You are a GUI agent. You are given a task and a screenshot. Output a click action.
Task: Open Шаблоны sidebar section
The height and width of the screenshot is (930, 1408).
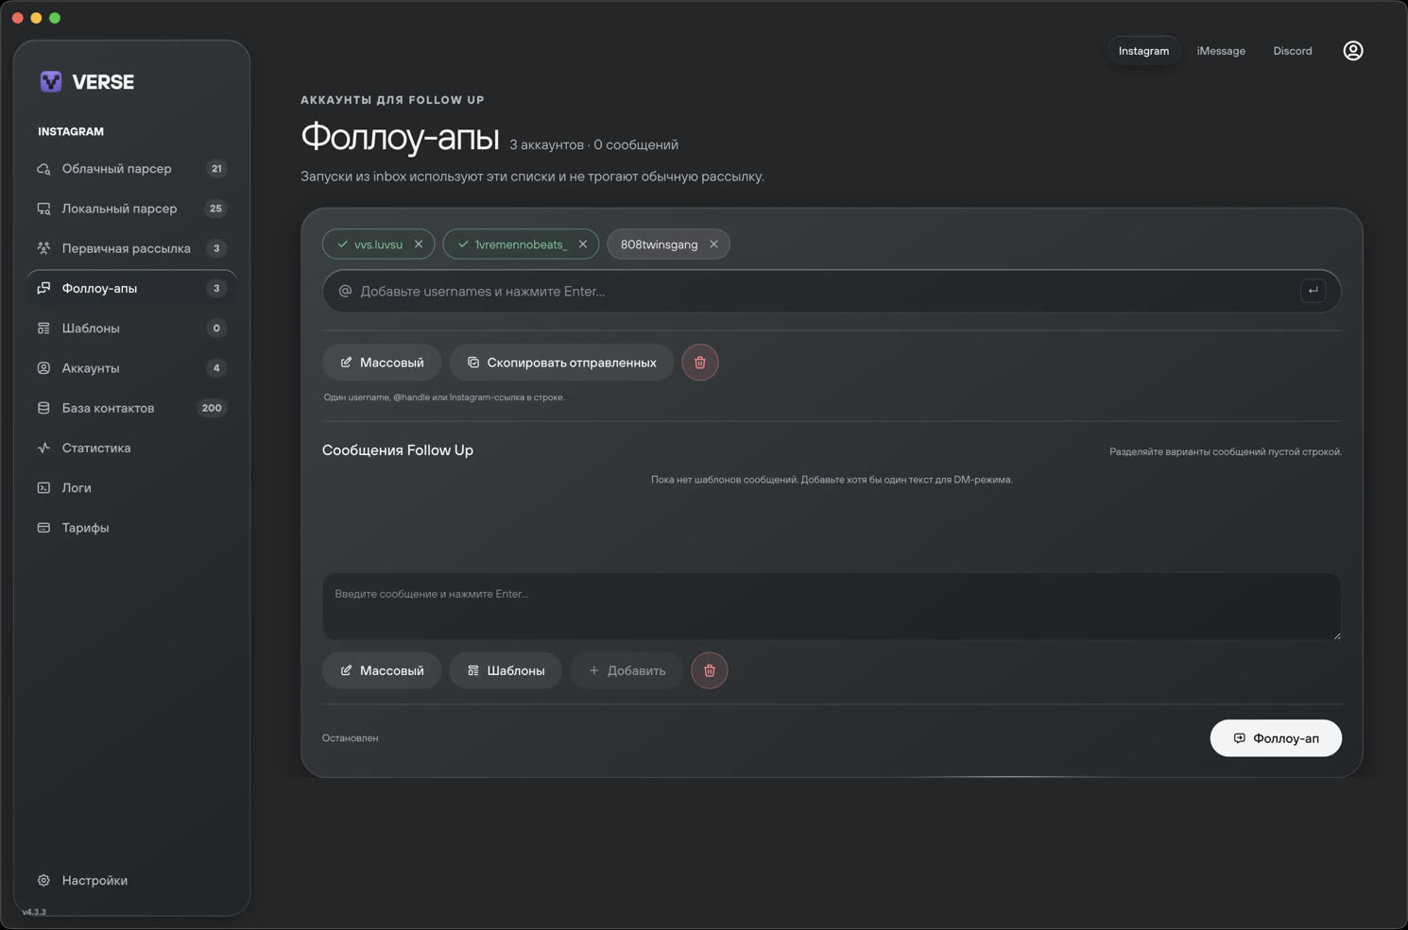(x=131, y=329)
